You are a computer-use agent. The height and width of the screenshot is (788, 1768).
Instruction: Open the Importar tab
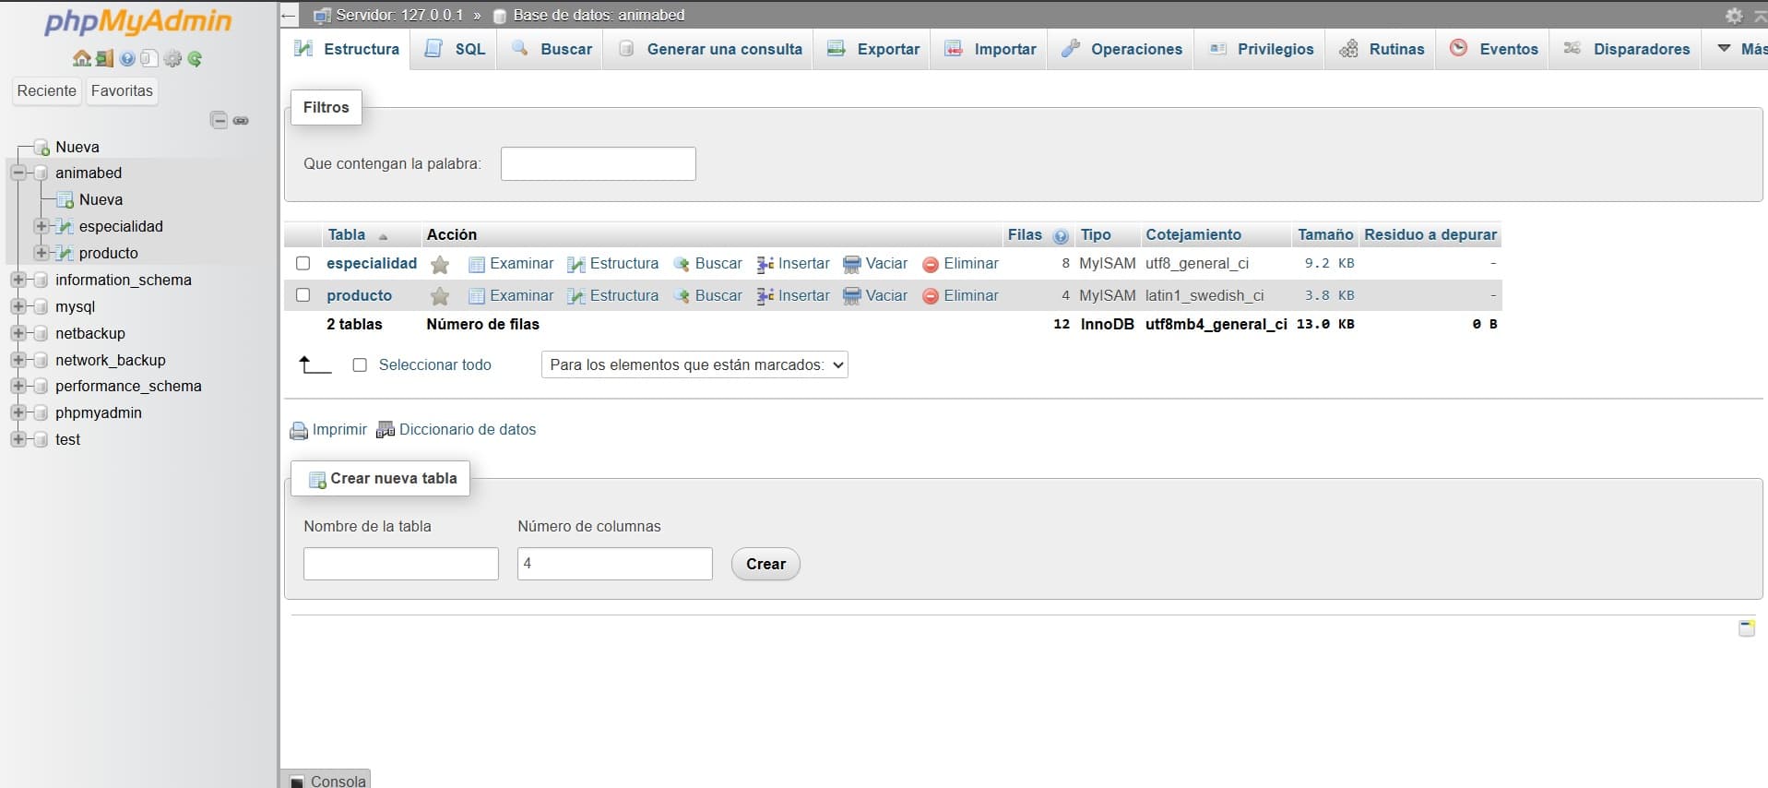990,49
